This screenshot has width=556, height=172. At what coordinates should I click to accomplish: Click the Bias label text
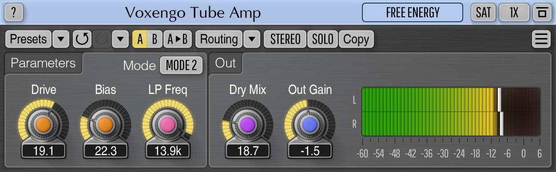(106, 90)
